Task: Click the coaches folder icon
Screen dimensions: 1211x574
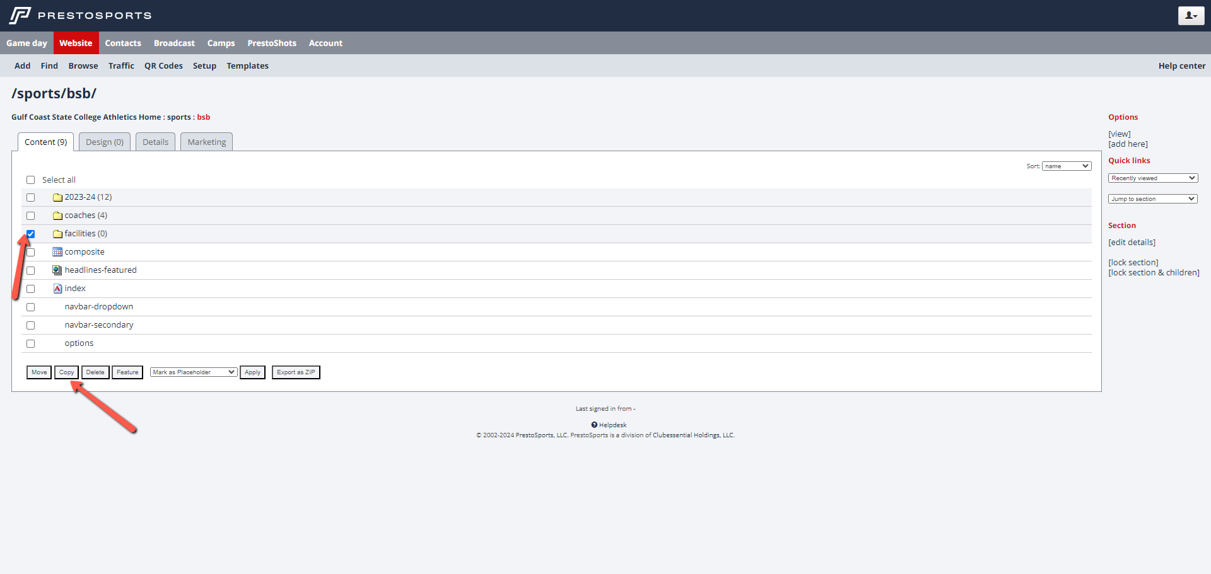Action: pos(57,215)
